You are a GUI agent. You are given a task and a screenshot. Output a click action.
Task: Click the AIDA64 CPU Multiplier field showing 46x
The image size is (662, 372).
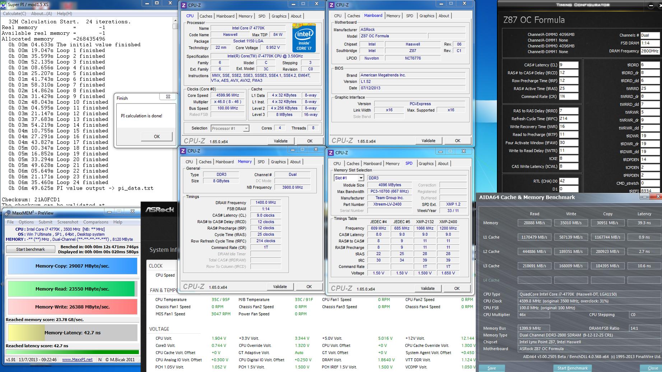click(534, 315)
